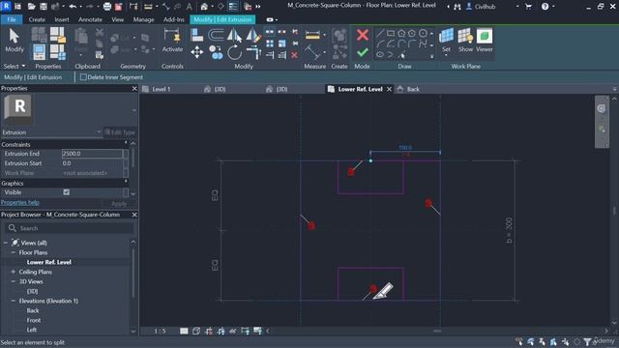Toggle filter icon in status bar
This screenshot has height=348, width=619.
tap(587, 341)
